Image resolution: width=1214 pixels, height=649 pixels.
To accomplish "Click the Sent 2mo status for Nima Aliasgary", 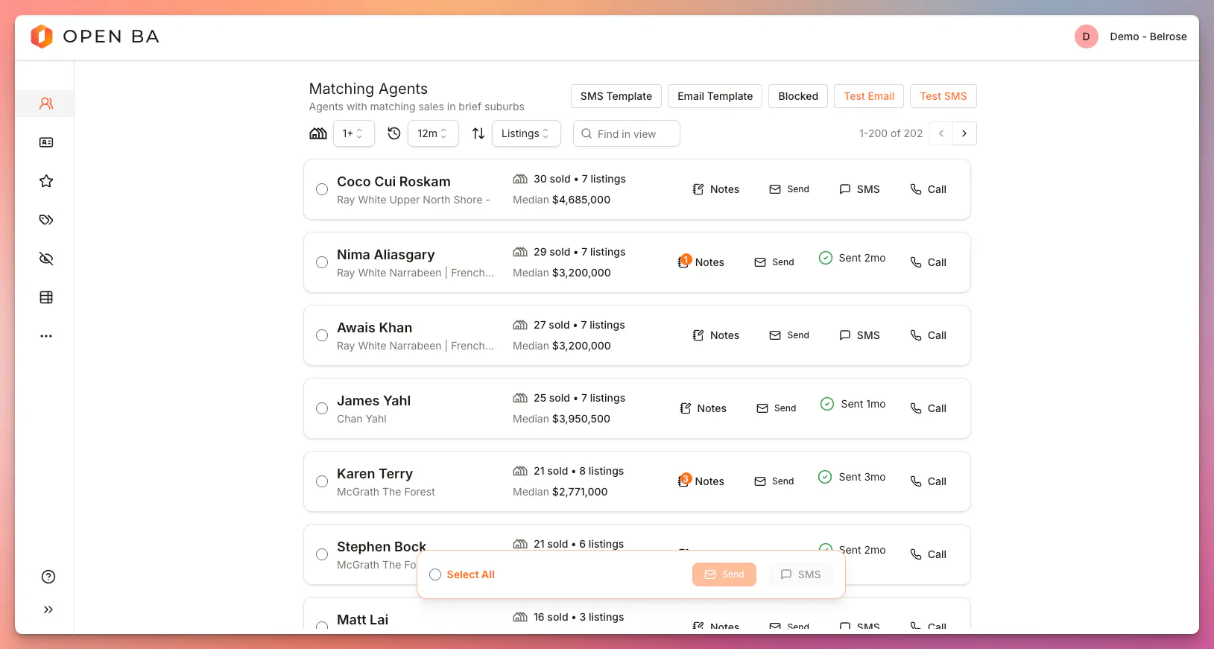I will tap(853, 258).
